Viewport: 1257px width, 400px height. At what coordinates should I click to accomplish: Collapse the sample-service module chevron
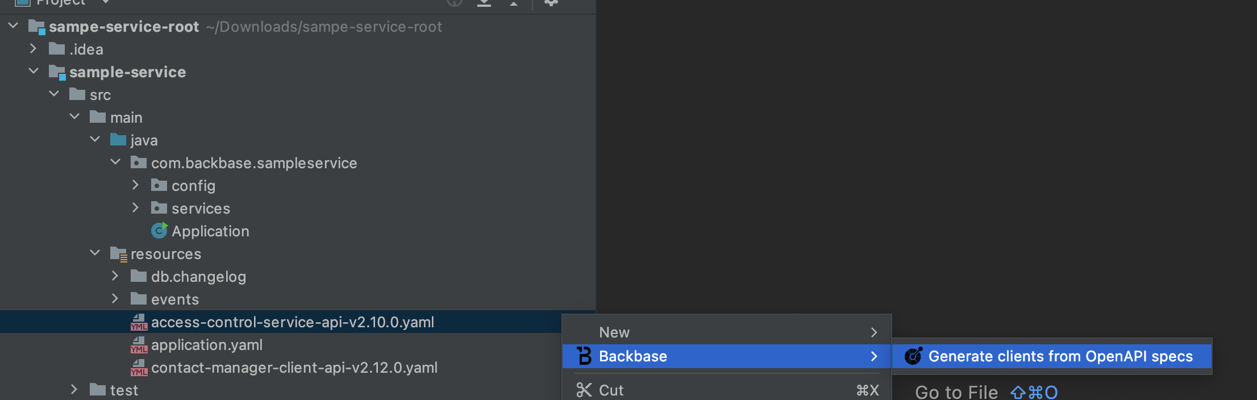[34, 71]
